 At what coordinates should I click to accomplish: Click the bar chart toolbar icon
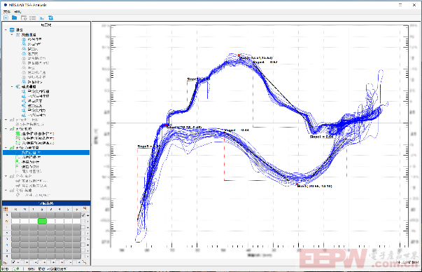point(42,18)
